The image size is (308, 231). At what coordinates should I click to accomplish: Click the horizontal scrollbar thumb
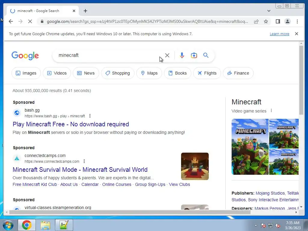[x=130, y=212]
